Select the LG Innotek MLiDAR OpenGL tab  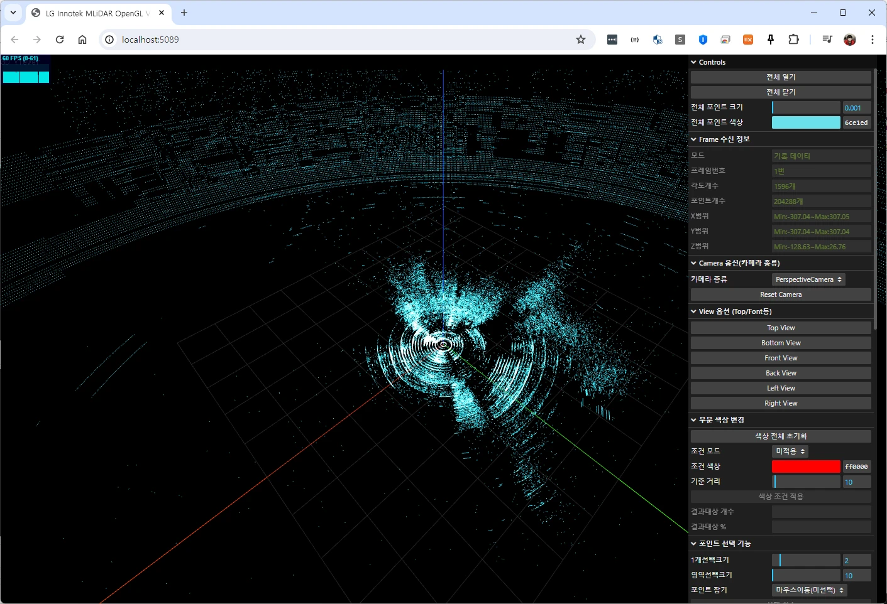point(97,13)
